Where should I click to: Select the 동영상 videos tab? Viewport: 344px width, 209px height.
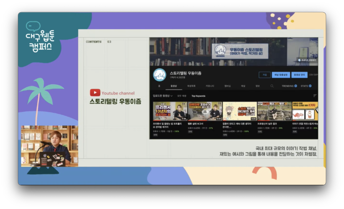[x=174, y=86]
